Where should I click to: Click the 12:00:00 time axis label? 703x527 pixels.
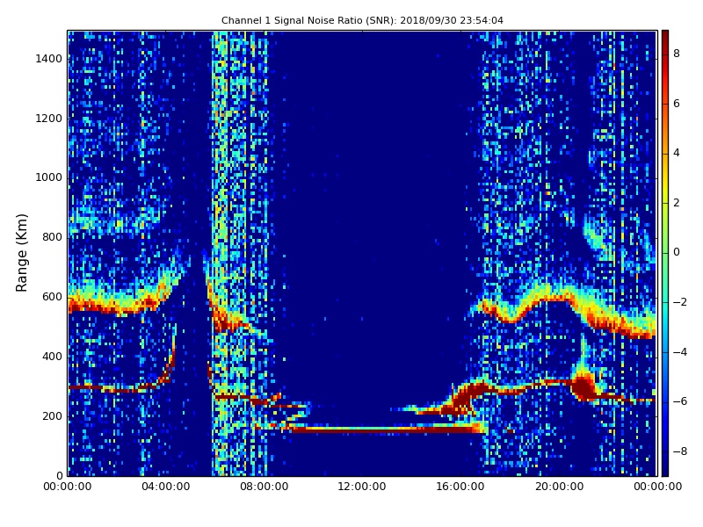(362, 487)
